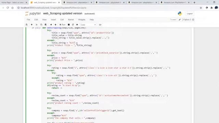
Task: Click the line title_string = "N/A"
Action: pyautogui.click(x=63, y=43)
